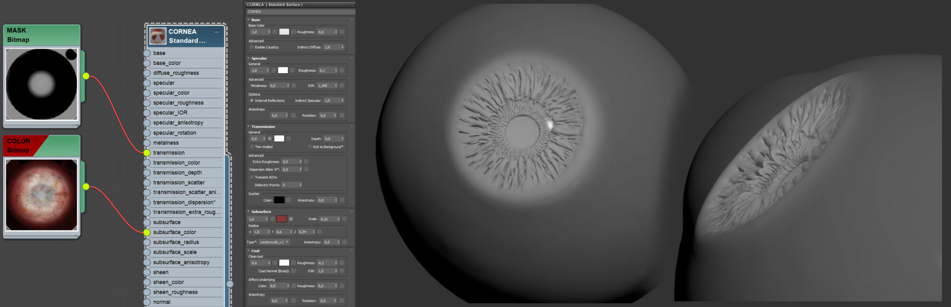Click map slot button next to Specular IOR
The image size is (951, 307).
point(341,86)
